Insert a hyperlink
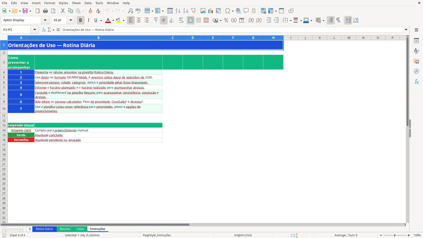This screenshot has height=238, width=423. point(238,11)
